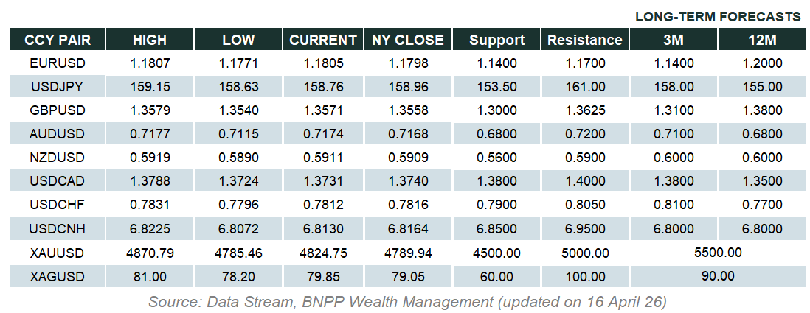The image size is (810, 313).
Task: Select the 3M forecast column header
Action: click(674, 40)
